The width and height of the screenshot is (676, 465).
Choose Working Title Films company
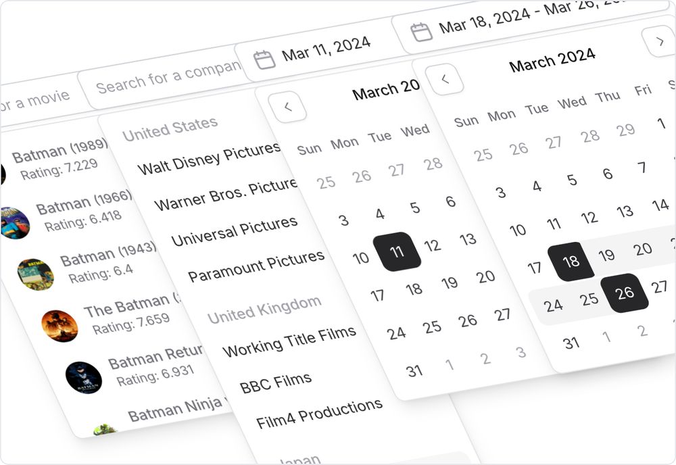click(x=289, y=342)
